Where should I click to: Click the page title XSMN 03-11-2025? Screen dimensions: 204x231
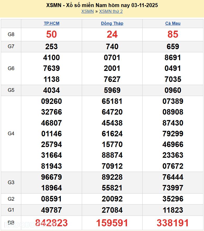[x=102, y=5]
